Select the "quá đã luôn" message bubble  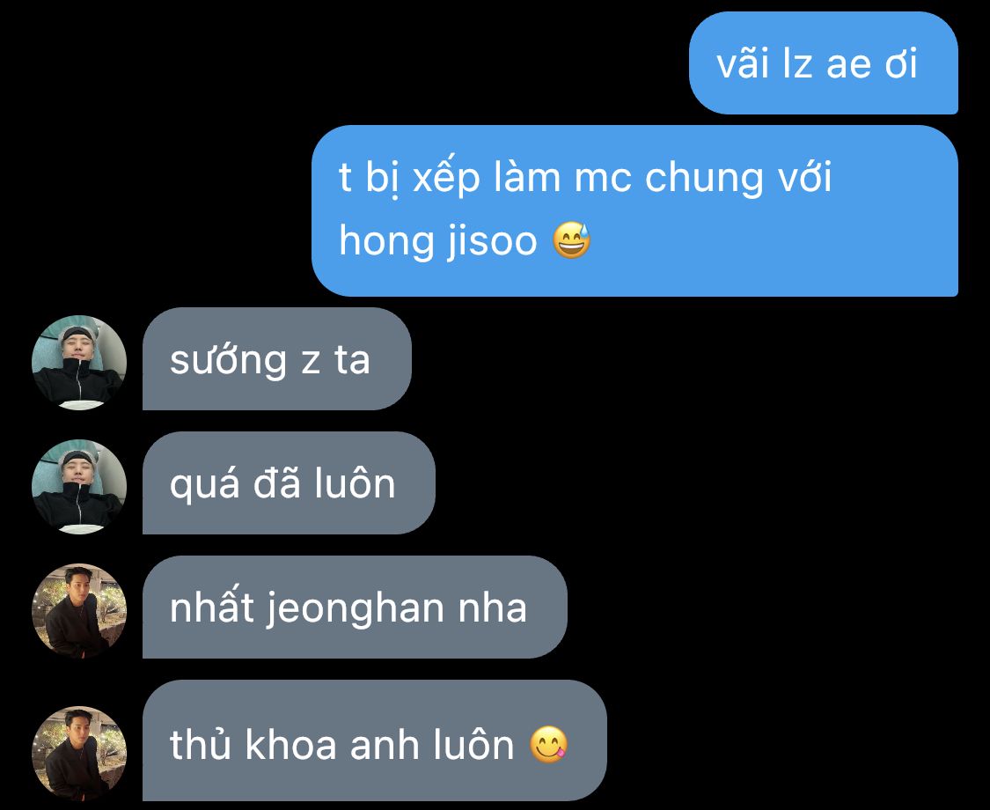click(290, 482)
